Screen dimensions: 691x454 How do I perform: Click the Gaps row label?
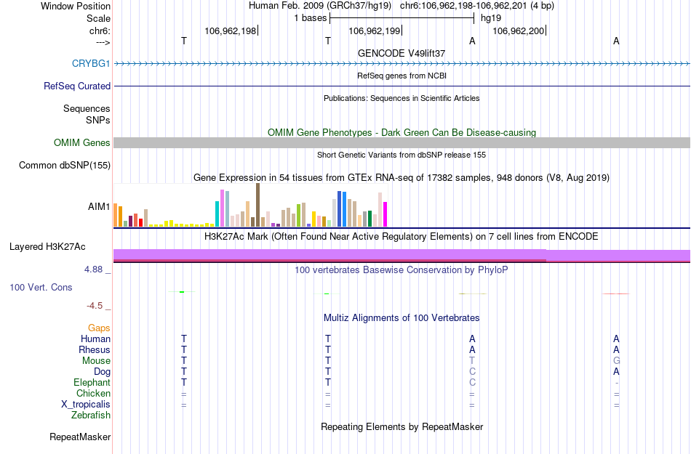pyautogui.click(x=99, y=328)
